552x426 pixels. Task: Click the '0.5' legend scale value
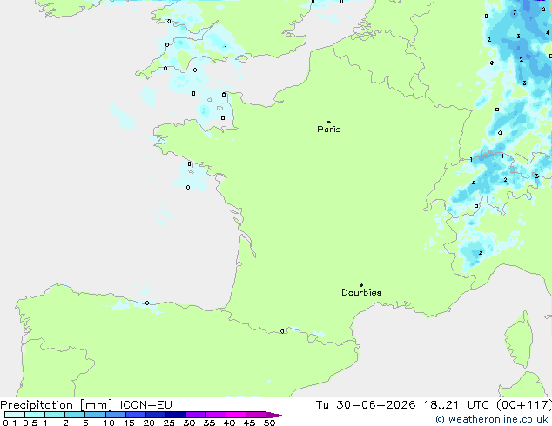30,423
